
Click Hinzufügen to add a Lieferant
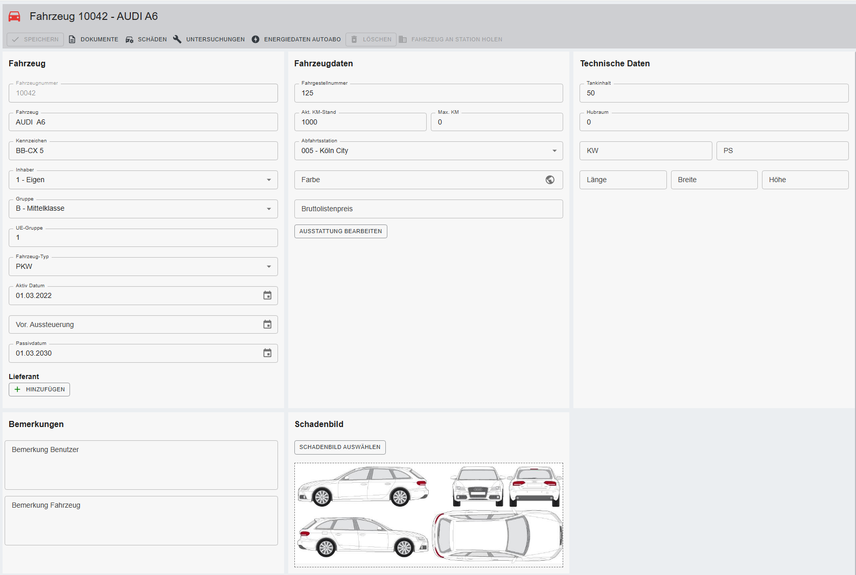pos(39,389)
